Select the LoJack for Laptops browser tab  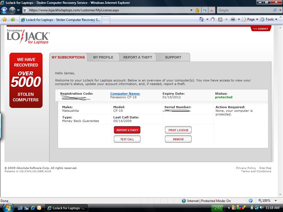61,20
